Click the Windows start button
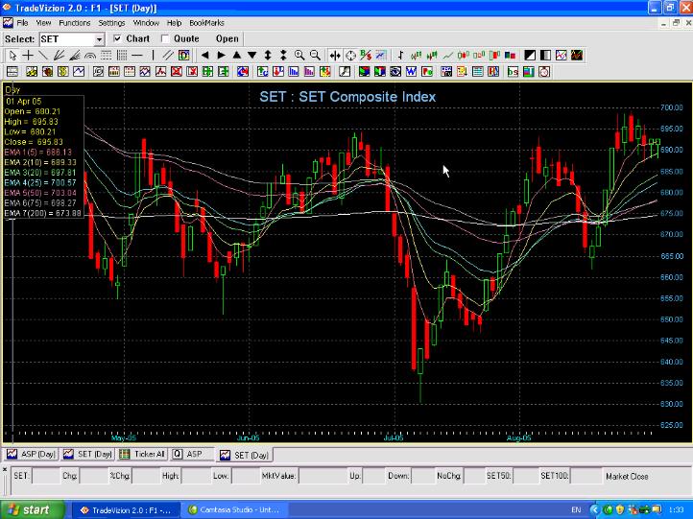Viewport: 693px width, 519px height. tap(32, 509)
